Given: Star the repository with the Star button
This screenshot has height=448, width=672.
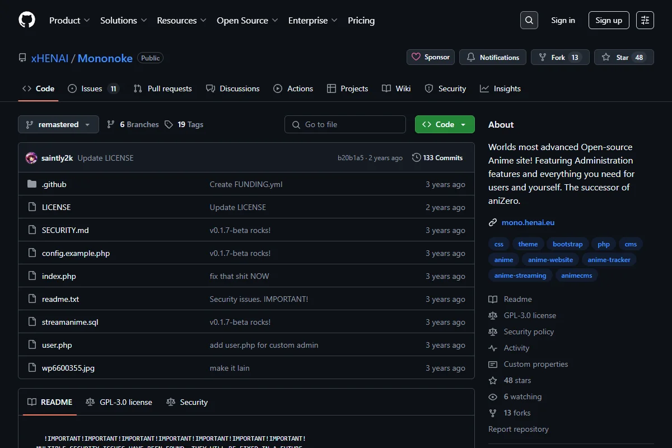Looking at the screenshot, I should click(x=624, y=57).
